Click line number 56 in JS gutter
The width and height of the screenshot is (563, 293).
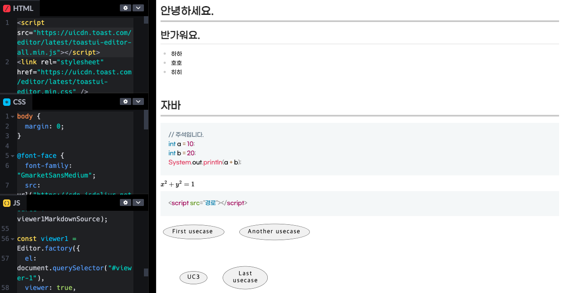[x=5, y=239]
